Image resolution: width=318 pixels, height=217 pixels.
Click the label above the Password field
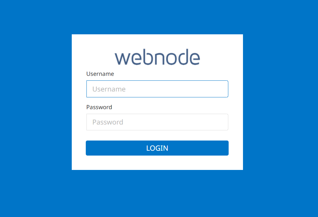click(x=99, y=107)
